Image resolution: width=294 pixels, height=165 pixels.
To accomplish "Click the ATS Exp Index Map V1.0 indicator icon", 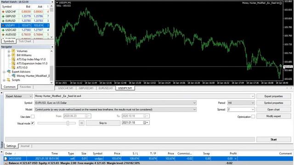I will pos(13,59).
